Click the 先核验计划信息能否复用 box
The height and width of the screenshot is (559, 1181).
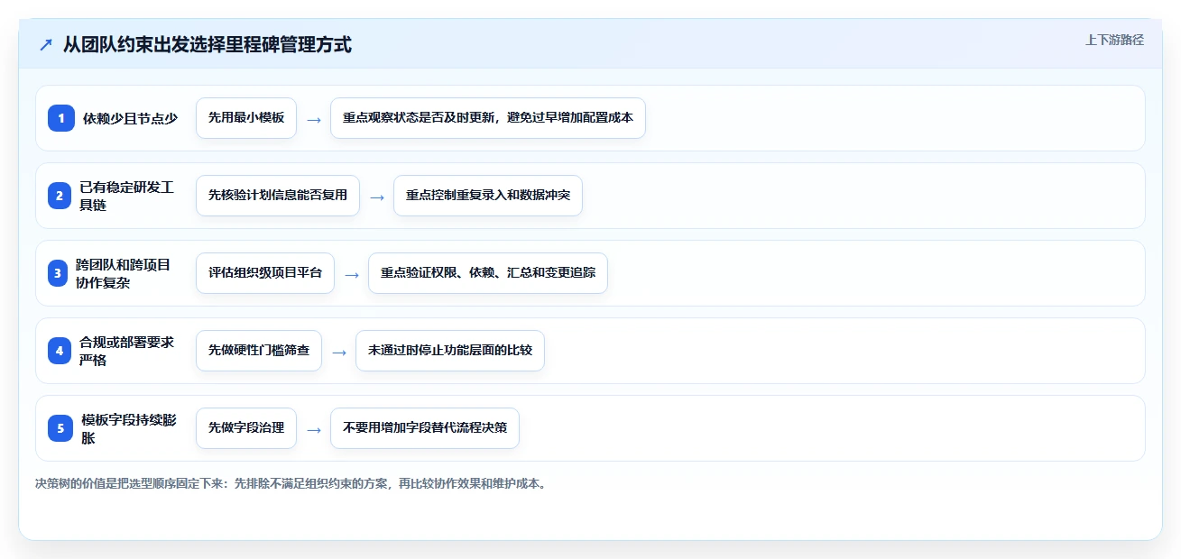278,196
